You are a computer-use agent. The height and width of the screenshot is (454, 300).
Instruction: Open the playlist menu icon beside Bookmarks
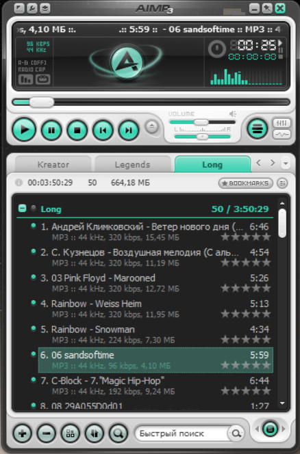click(x=282, y=183)
